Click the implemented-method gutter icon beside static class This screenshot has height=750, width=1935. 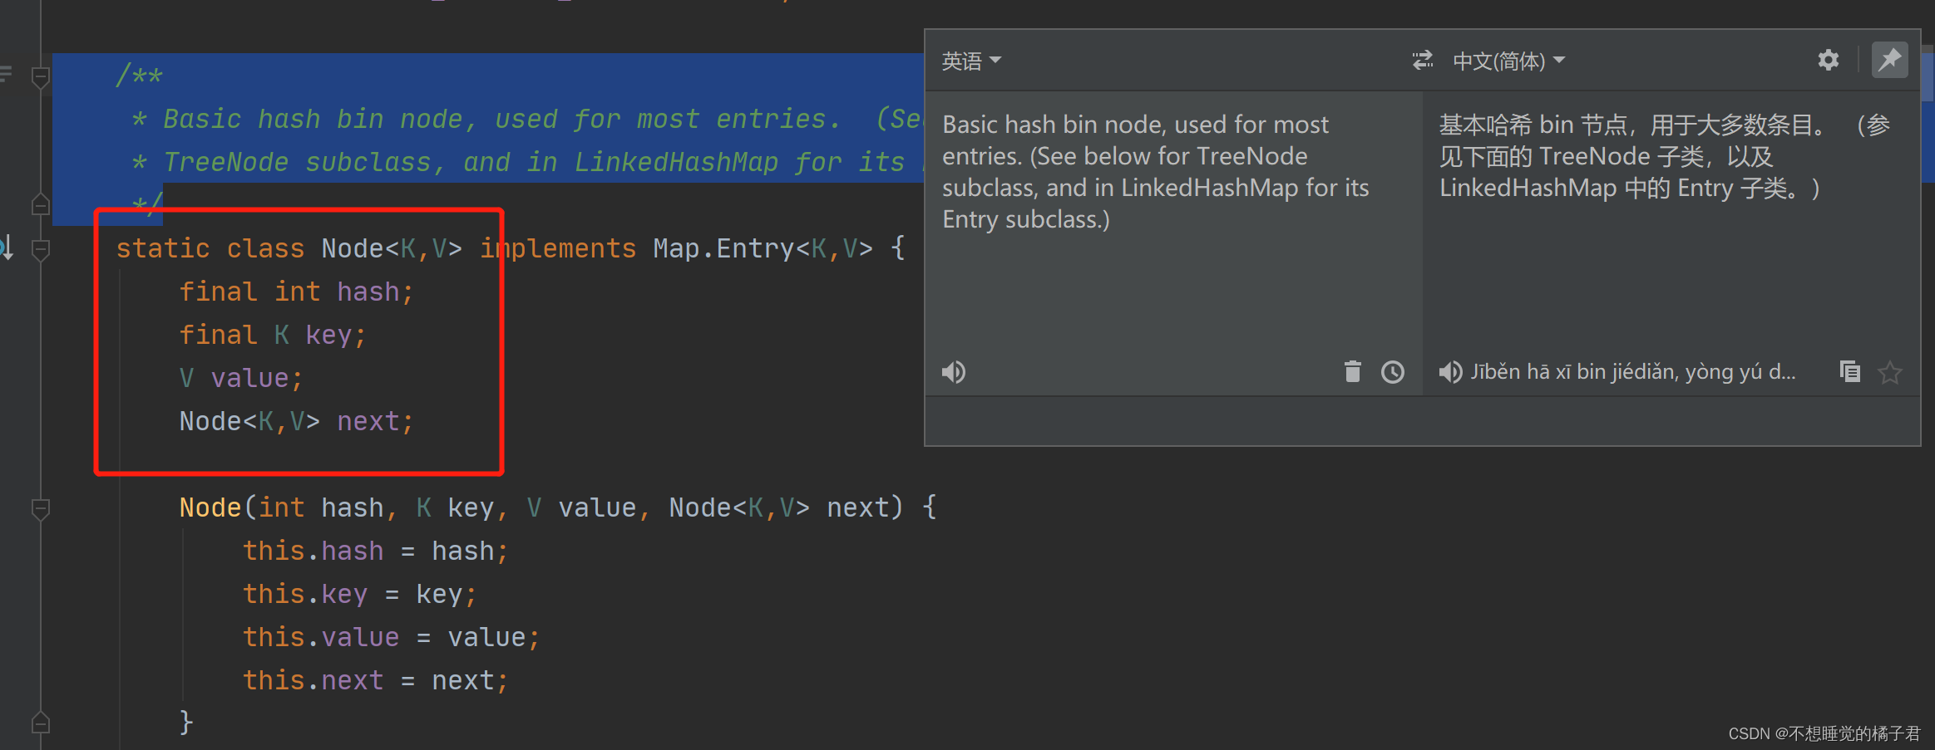tap(7, 248)
